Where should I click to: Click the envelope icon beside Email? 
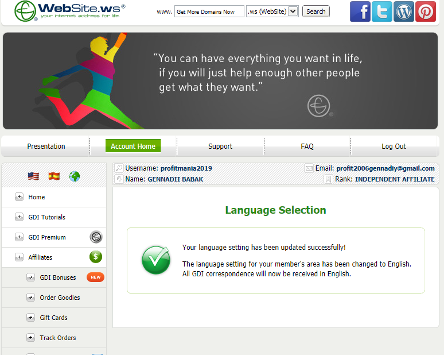point(309,168)
